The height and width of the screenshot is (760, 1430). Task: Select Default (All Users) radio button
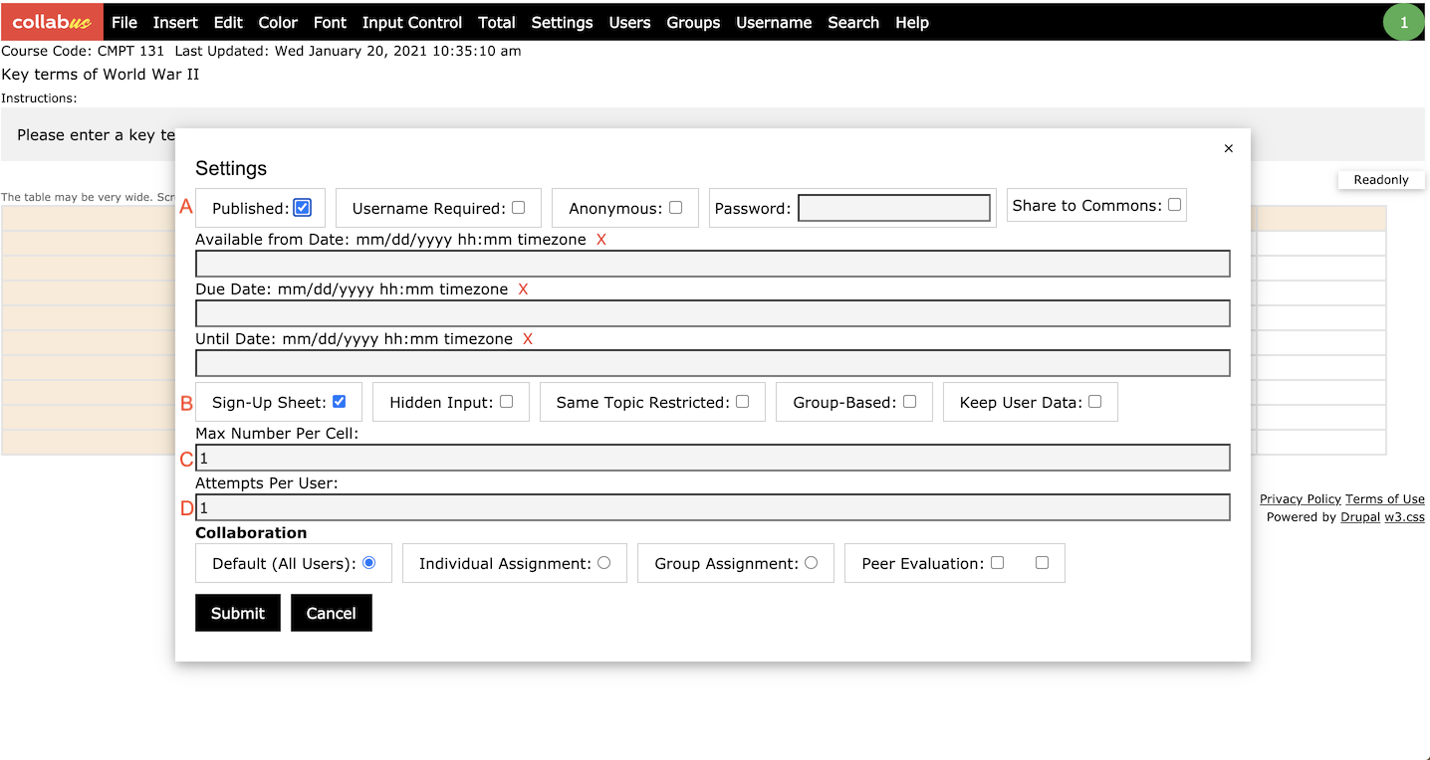[368, 563]
